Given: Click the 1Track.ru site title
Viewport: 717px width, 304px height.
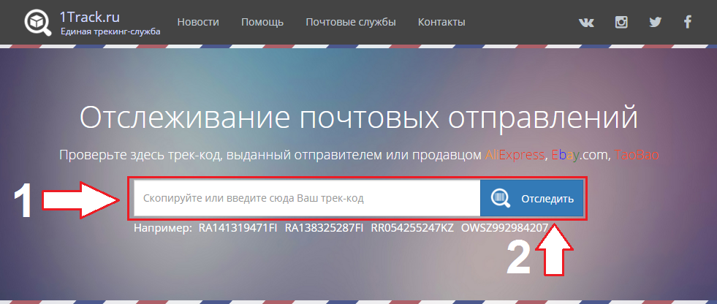Looking at the screenshot, I should coord(90,17).
